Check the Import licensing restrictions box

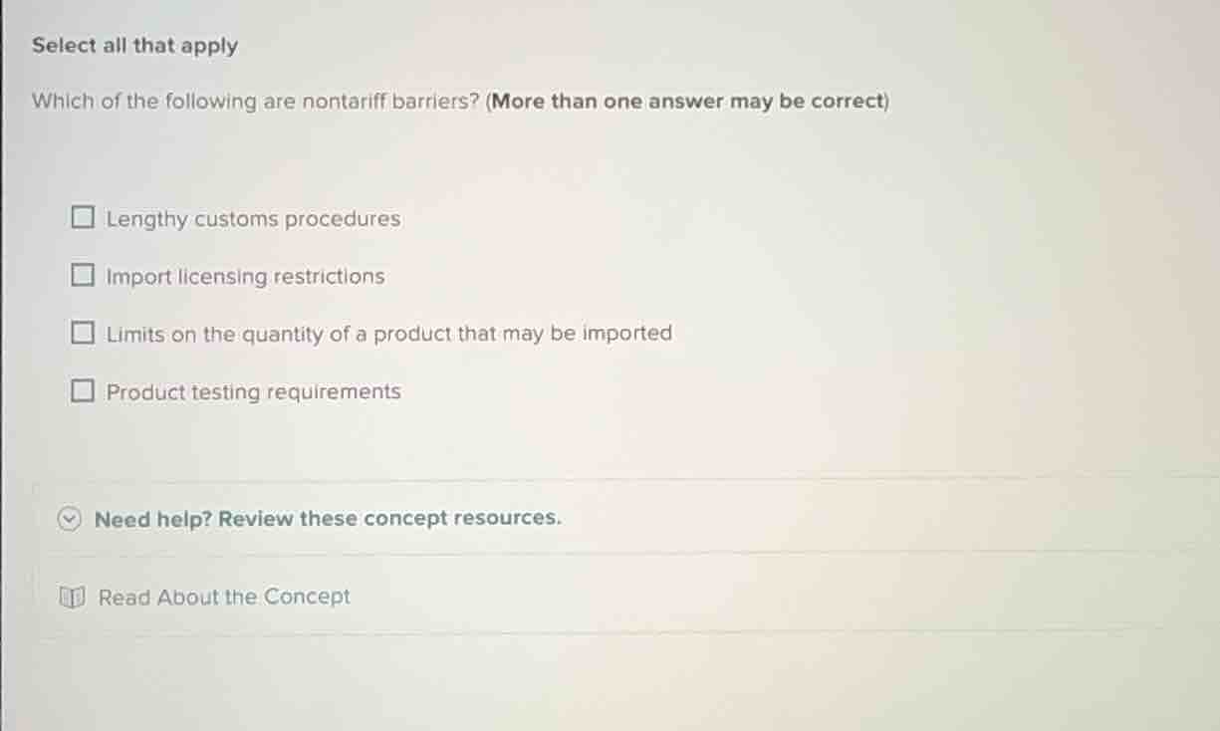pos(82,275)
